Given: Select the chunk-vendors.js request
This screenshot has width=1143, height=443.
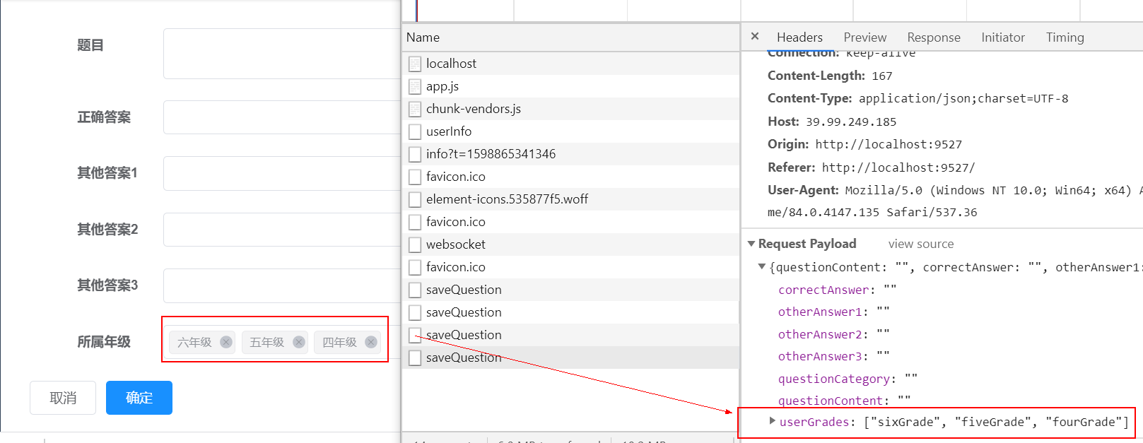Looking at the screenshot, I should [x=570, y=109].
